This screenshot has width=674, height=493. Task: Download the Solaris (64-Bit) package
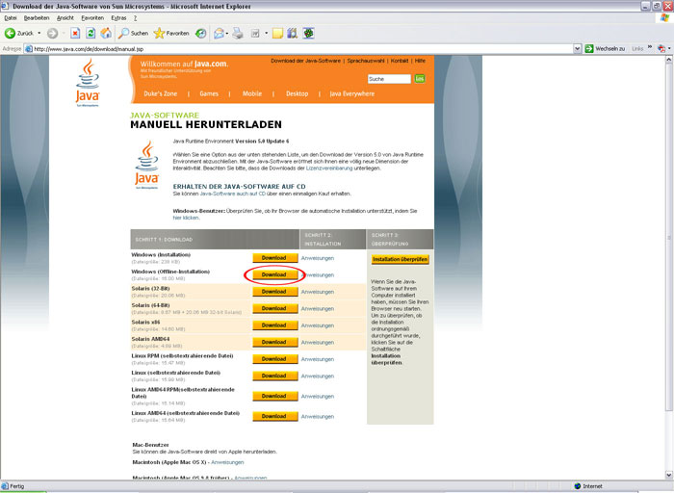(275, 308)
